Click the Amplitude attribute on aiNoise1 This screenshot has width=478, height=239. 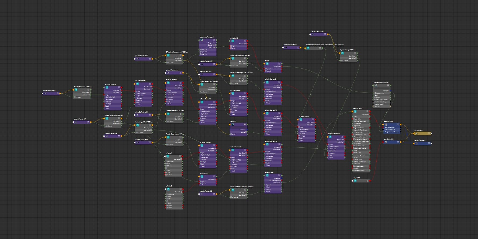174,162
